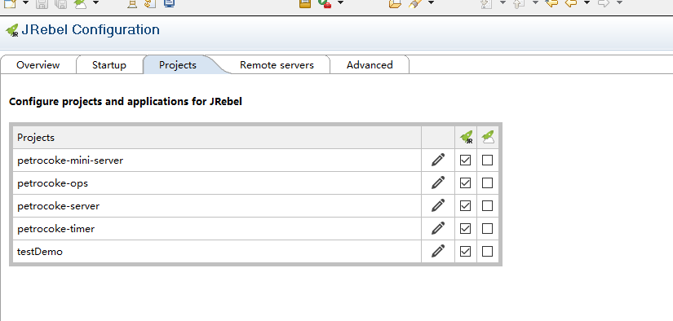Edit petrocoke-timer configuration via pencil icon
The image size is (673, 321).
click(x=438, y=228)
